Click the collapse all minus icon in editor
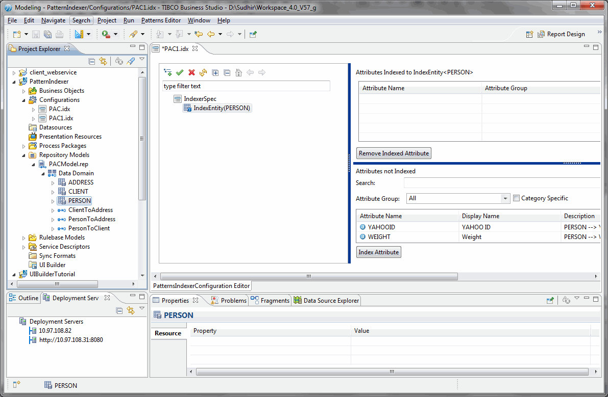The width and height of the screenshot is (608, 397). (227, 73)
